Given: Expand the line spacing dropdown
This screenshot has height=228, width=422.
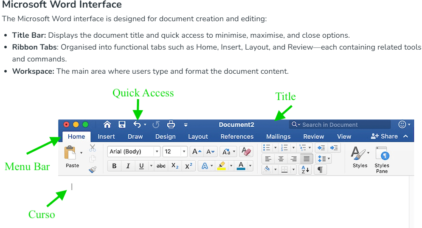Looking at the screenshot, I should point(324,159).
